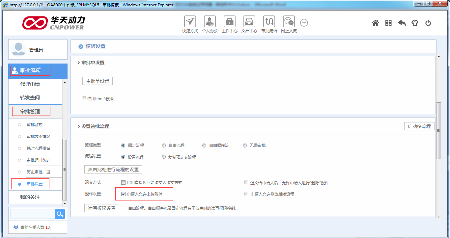This screenshot has height=238, width=450.
Task: Select 设置流程 radio button
Action: [123, 157]
